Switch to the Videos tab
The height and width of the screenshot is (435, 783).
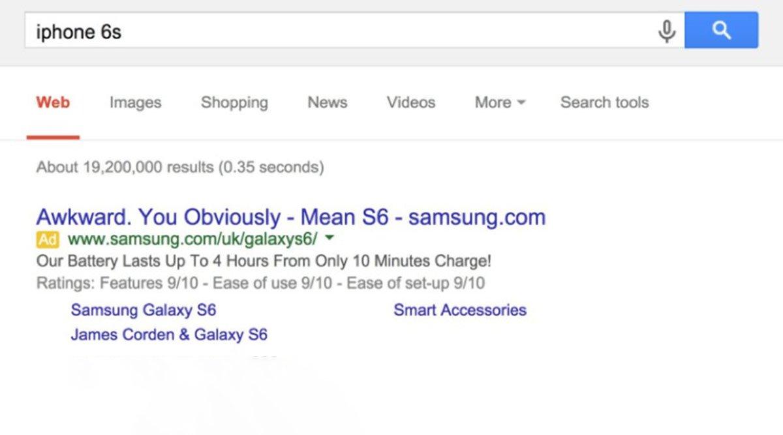point(410,102)
